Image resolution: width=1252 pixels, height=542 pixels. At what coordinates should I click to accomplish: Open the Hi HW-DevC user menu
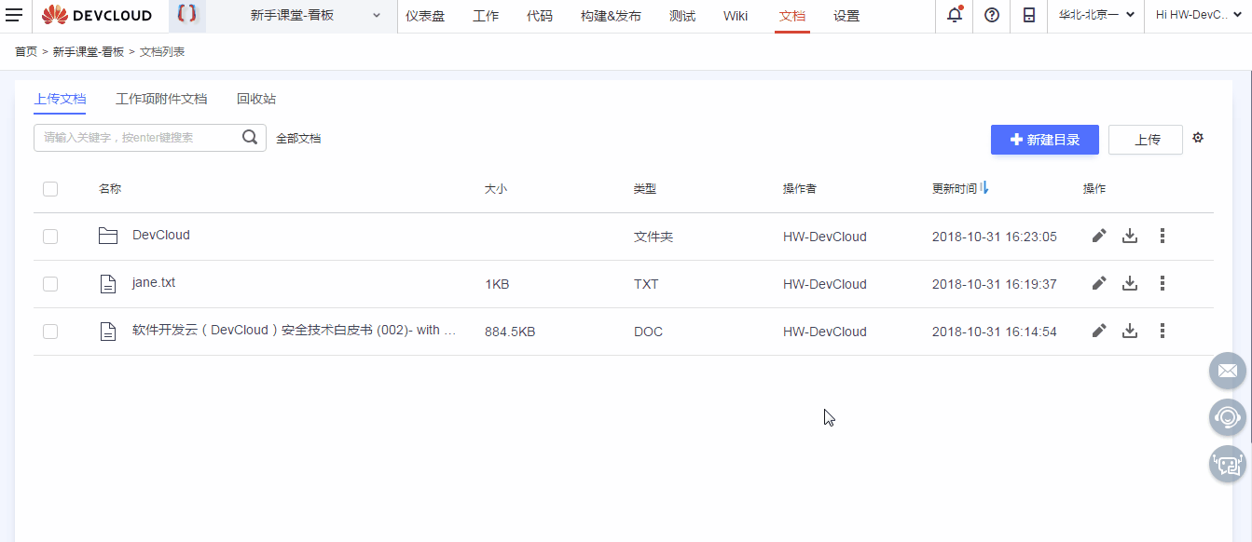click(1198, 16)
